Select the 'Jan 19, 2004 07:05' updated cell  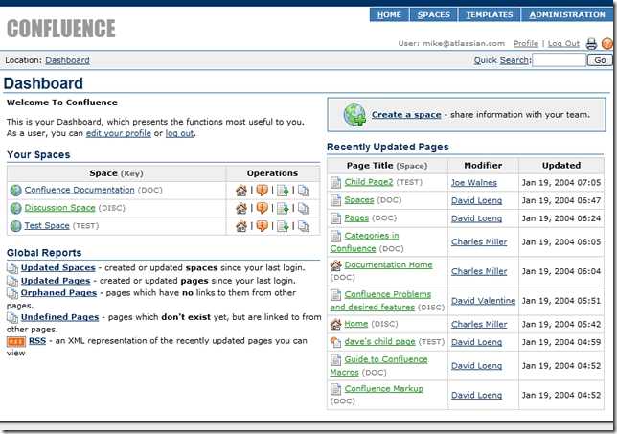[x=561, y=183]
